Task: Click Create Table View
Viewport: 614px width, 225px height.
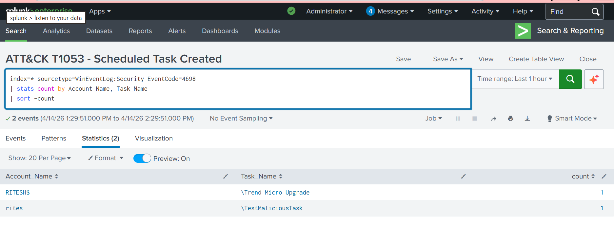Action: pos(536,59)
